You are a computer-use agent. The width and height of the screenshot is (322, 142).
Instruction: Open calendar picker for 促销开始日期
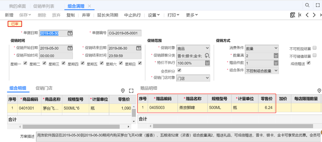pos(70,48)
